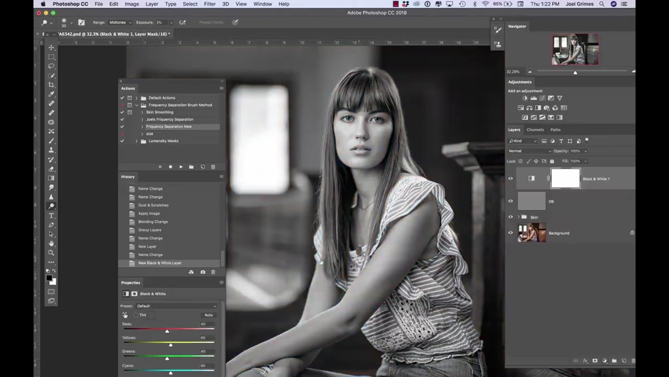This screenshot has height=377, width=669.
Task: Toggle the Default Actions set checkmark
Action: click(122, 98)
